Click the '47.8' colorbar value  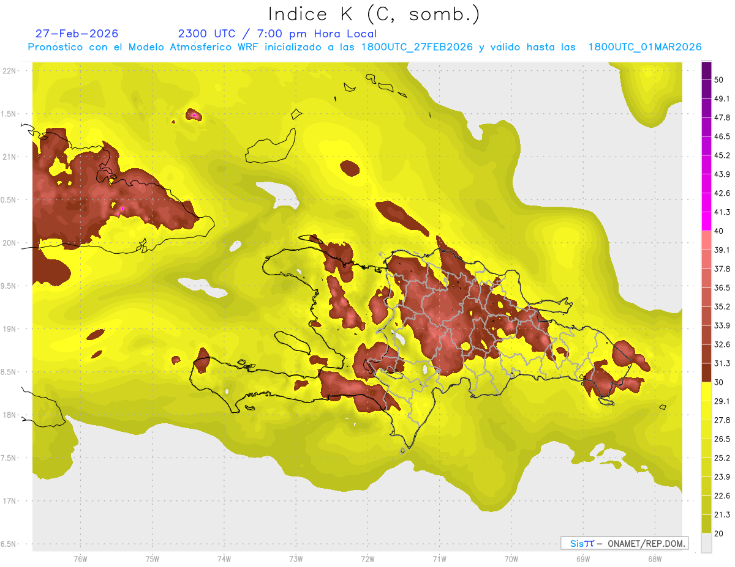pyautogui.click(x=722, y=117)
